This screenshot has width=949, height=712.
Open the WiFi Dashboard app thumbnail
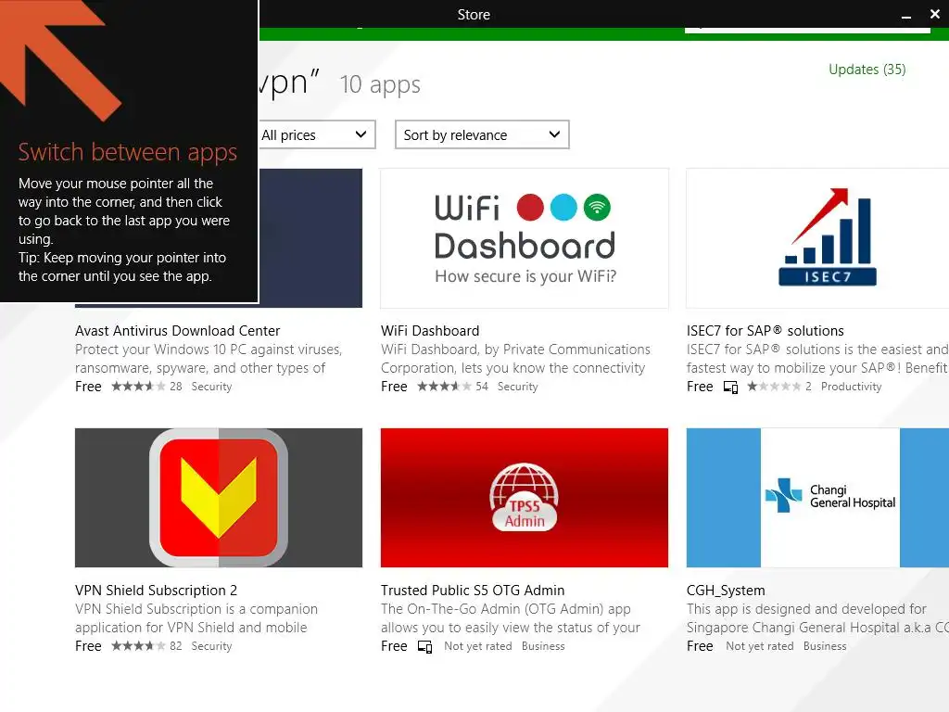point(525,238)
